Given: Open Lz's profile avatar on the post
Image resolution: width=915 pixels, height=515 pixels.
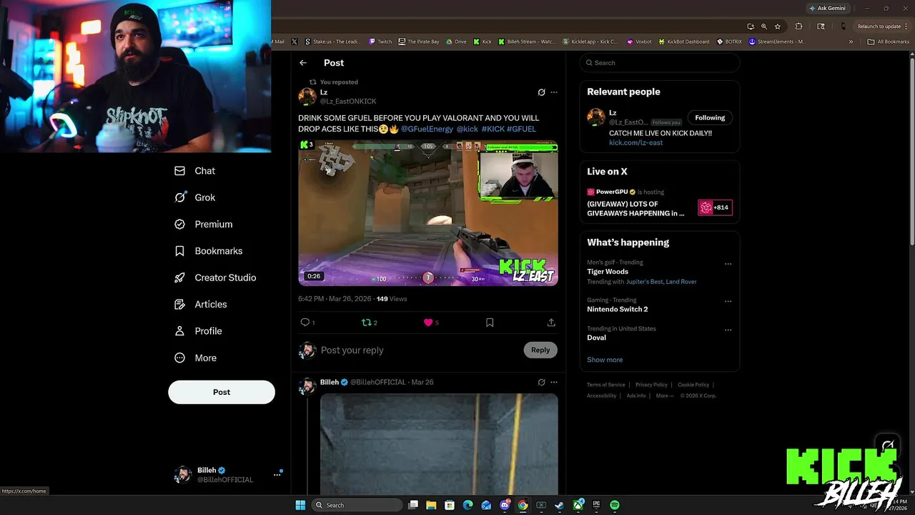Looking at the screenshot, I should (x=307, y=97).
